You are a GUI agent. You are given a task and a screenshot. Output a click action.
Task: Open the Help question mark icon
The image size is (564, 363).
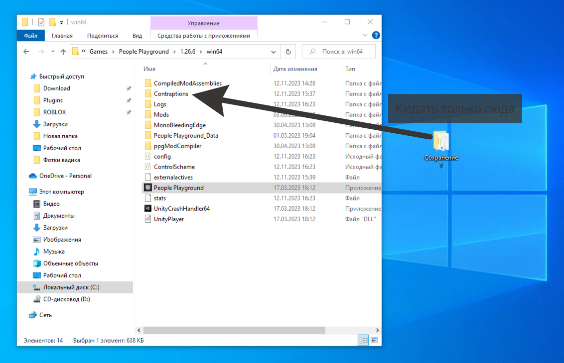[x=376, y=35]
